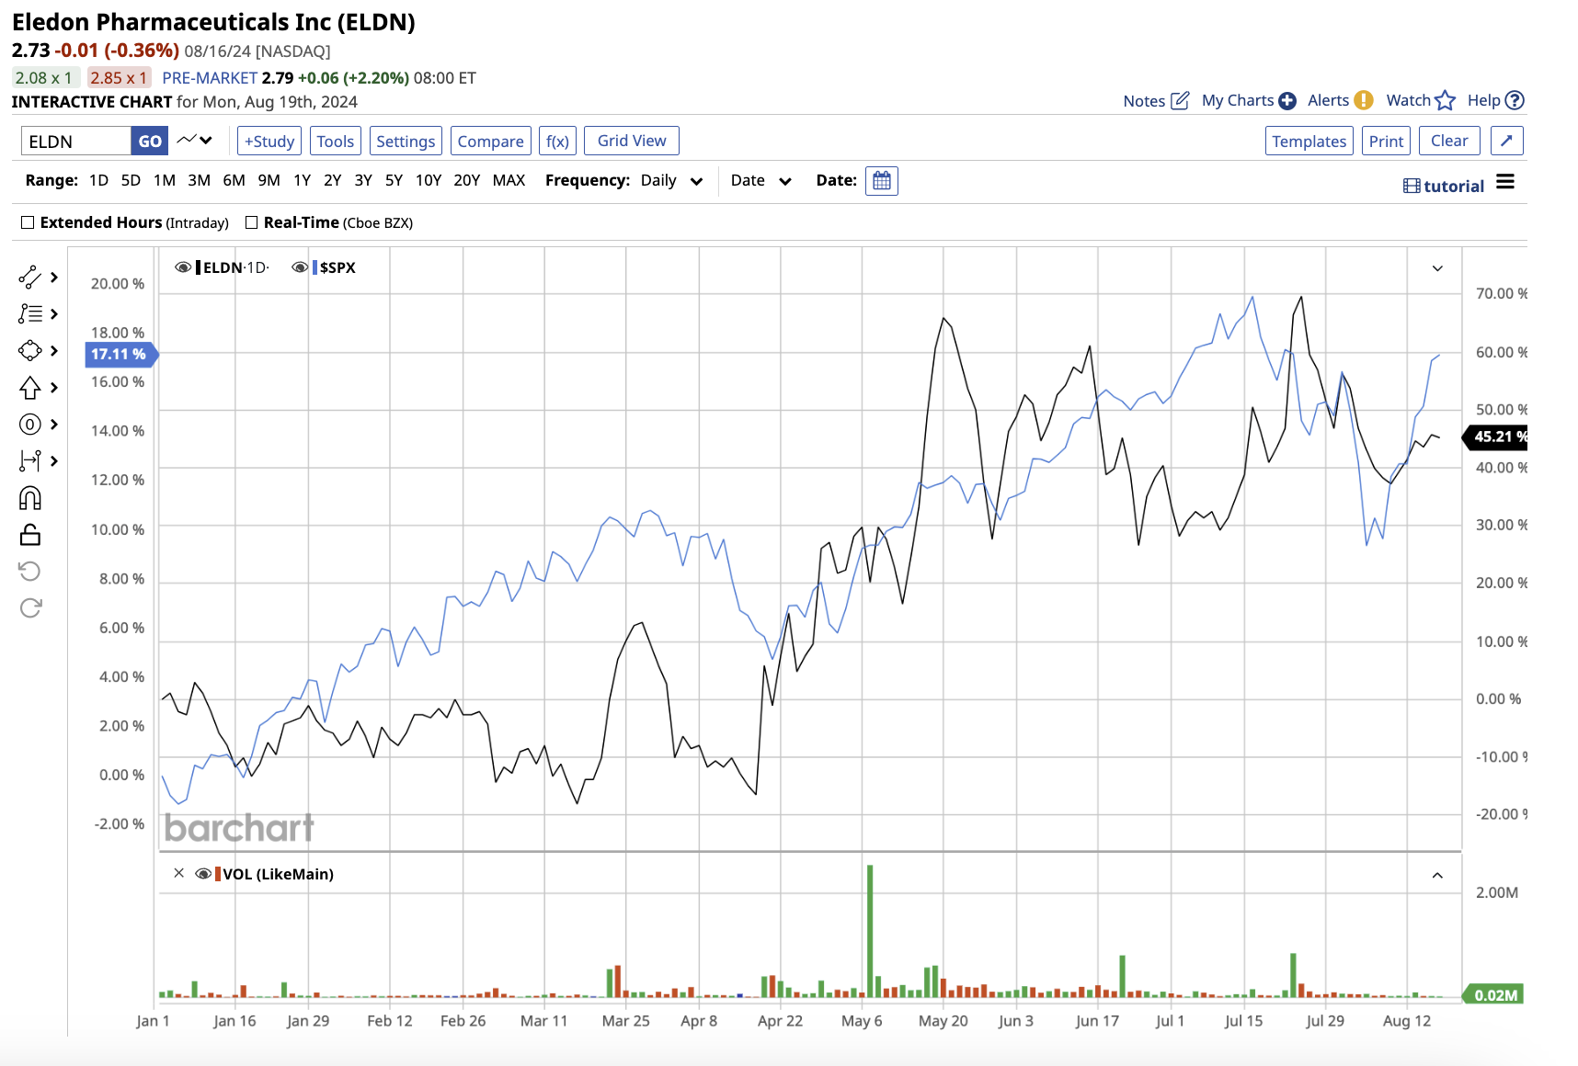Expand the Fibonacci tool options arrow
1578x1066 pixels.
[x=54, y=314]
